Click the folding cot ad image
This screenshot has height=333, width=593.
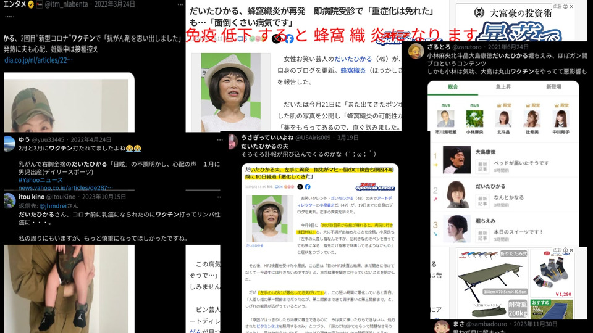click(493, 284)
